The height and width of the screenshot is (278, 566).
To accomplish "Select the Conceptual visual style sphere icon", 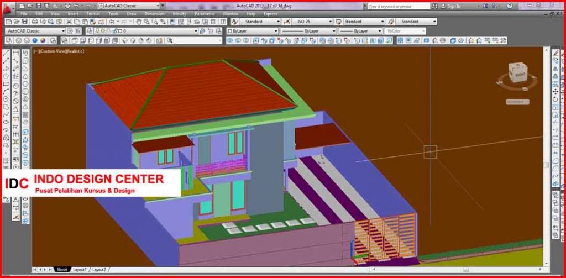I will (x=43, y=40).
